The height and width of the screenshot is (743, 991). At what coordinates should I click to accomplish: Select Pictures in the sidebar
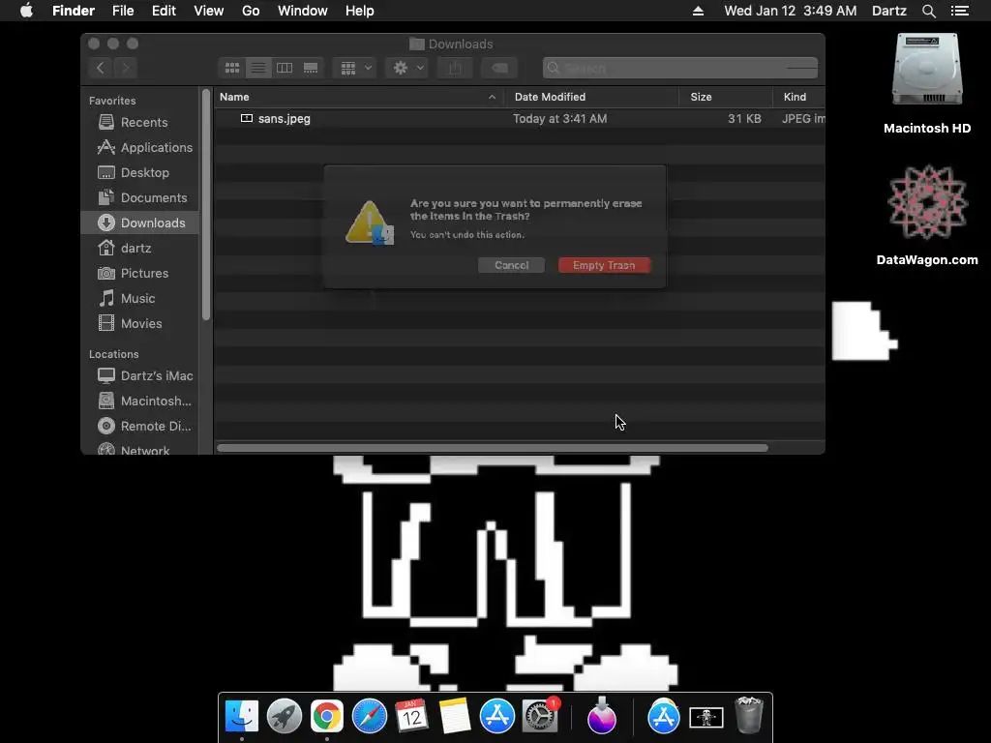pyautogui.click(x=140, y=273)
